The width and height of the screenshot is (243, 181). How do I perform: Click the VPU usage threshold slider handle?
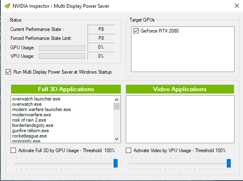pyautogui.click(x=229, y=163)
